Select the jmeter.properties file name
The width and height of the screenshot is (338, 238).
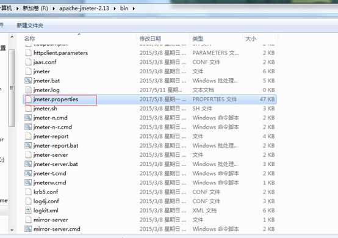tap(56, 99)
